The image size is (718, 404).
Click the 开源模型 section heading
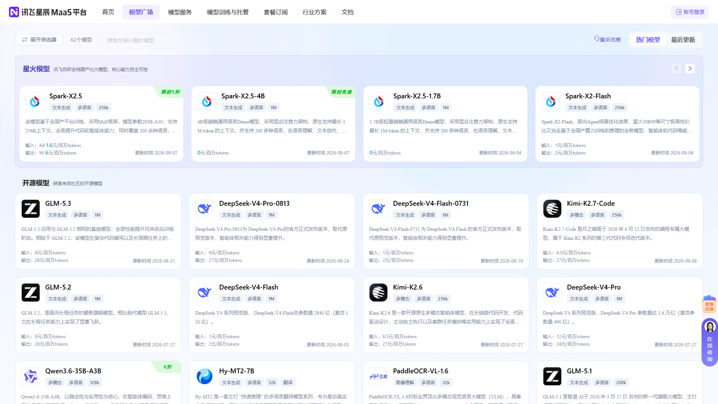click(36, 183)
